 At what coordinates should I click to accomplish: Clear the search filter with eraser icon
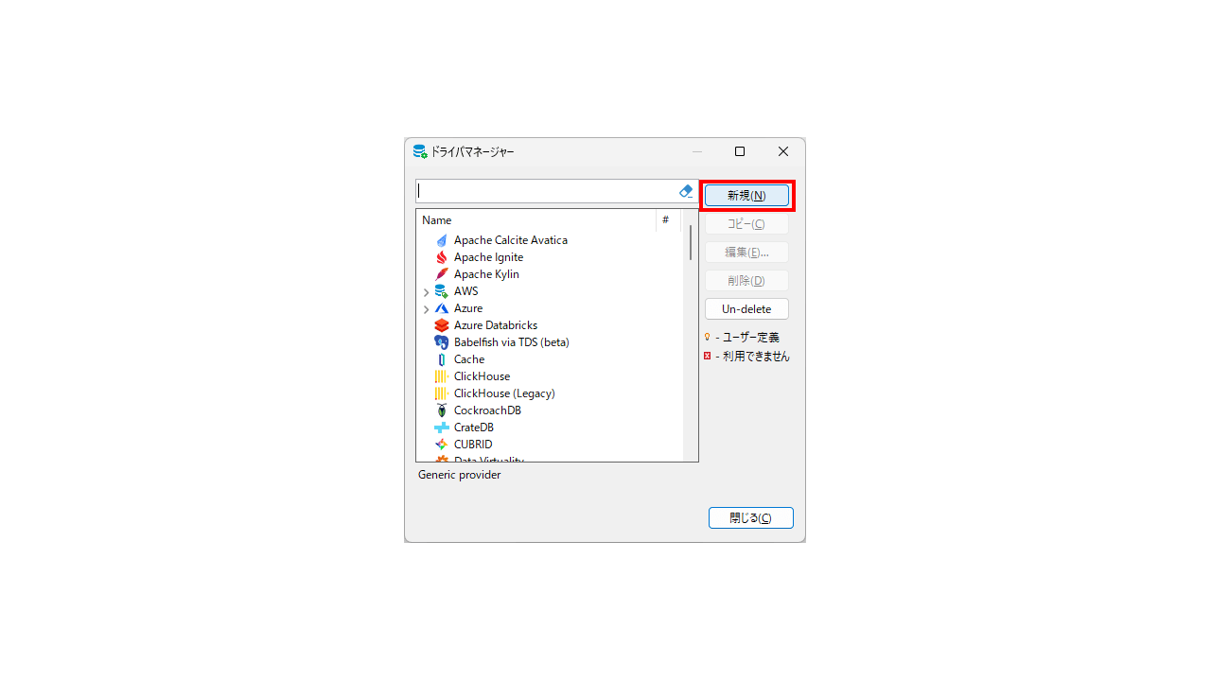(686, 191)
